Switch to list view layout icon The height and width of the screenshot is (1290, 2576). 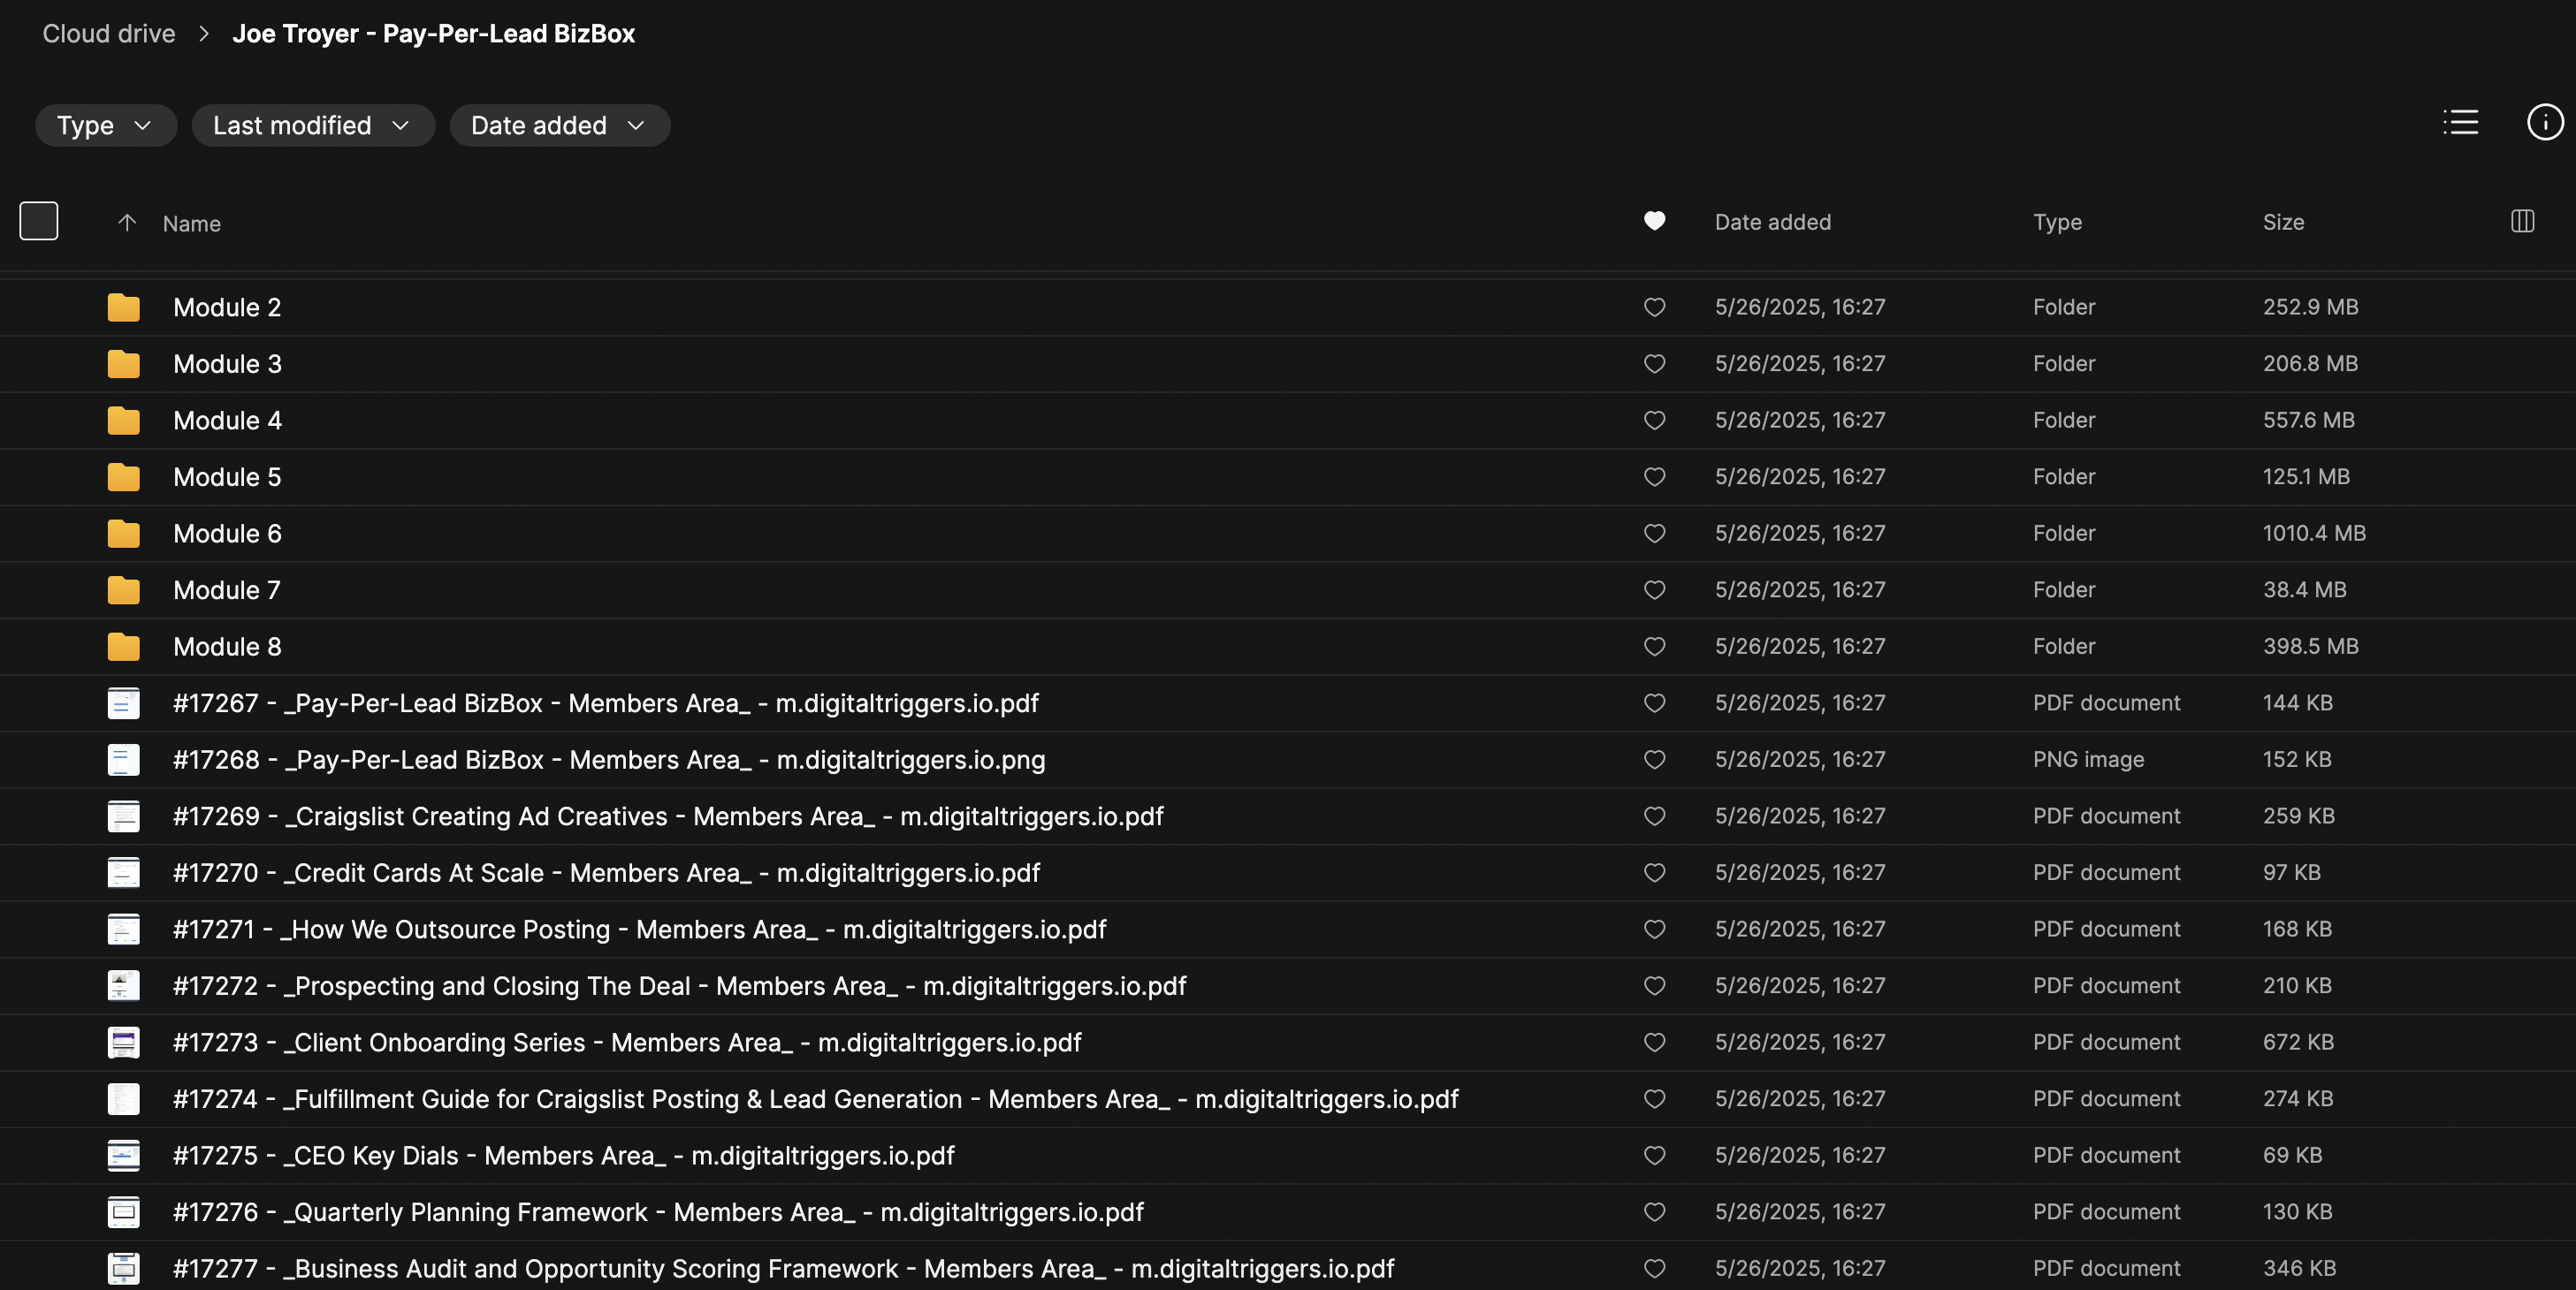tap(2460, 122)
